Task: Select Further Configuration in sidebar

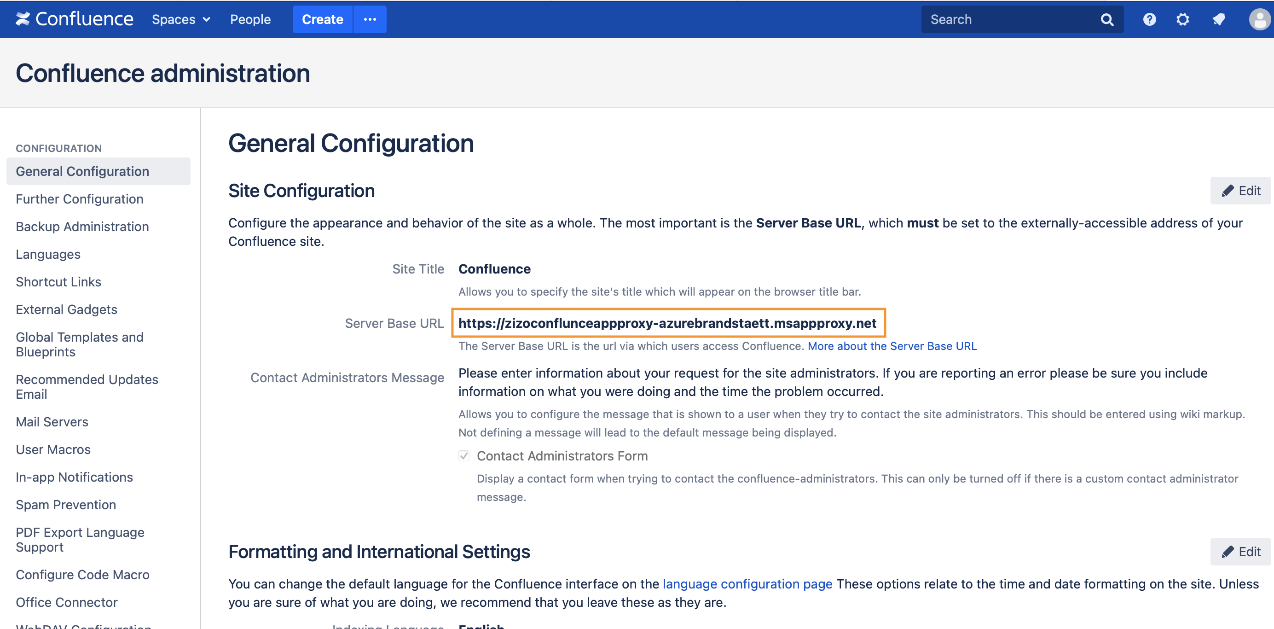Action: coord(79,199)
